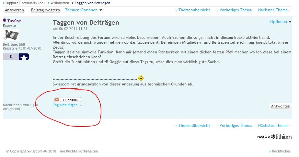Click the Powered by Lithium logo
Image resolution: width=299 pixels, height=157 pixels.
point(274,137)
